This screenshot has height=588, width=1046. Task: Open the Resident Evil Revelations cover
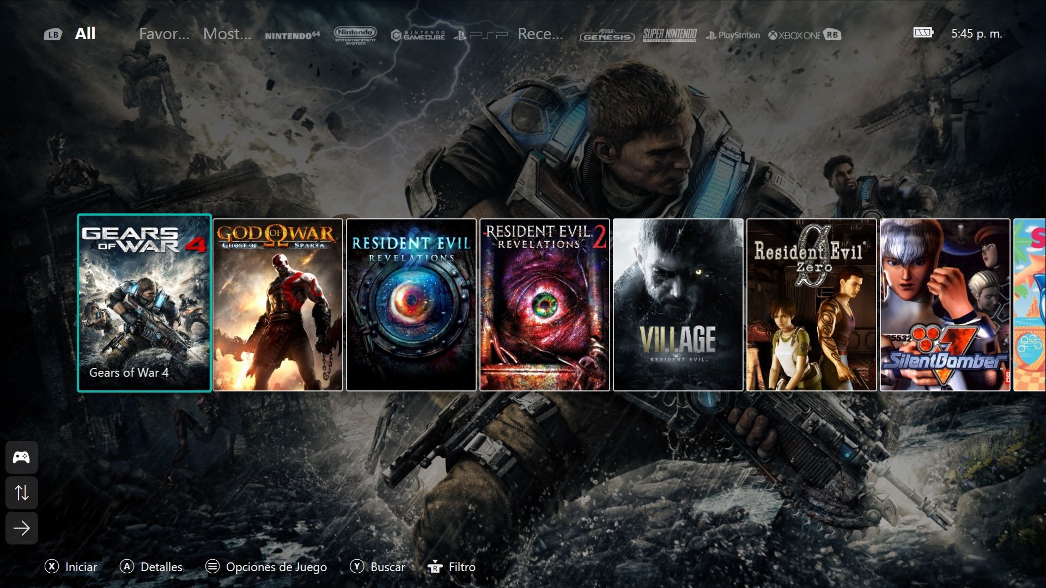(x=411, y=305)
